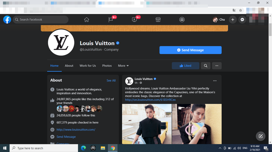
Task: Click See All in About section
Action: (x=111, y=80)
